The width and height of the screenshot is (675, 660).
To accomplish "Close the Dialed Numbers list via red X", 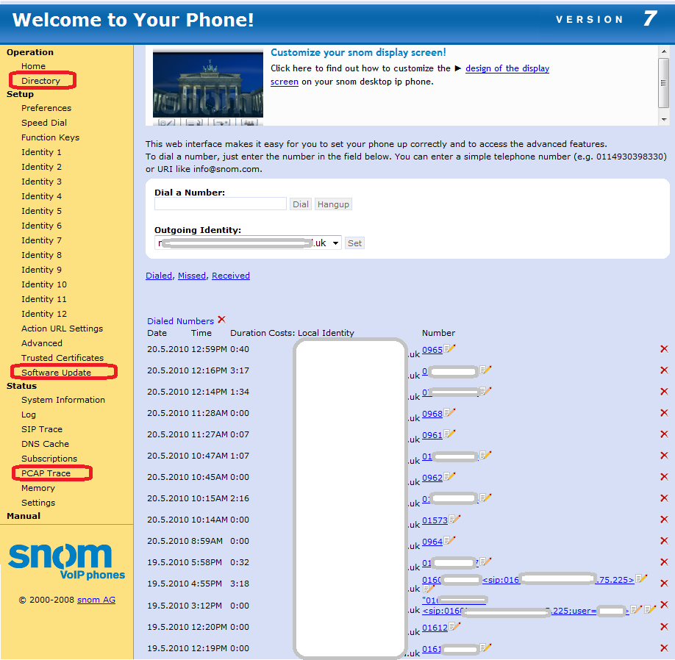I will pos(220,320).
